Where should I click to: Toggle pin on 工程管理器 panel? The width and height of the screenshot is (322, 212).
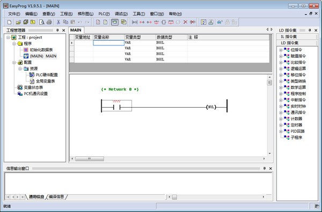(x=57, y=31)
